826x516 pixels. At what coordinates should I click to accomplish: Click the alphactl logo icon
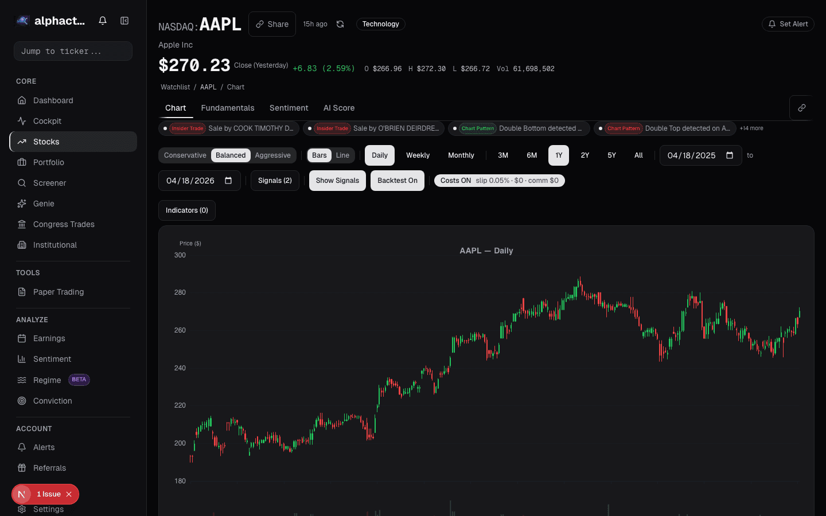[x=22, y=21]
